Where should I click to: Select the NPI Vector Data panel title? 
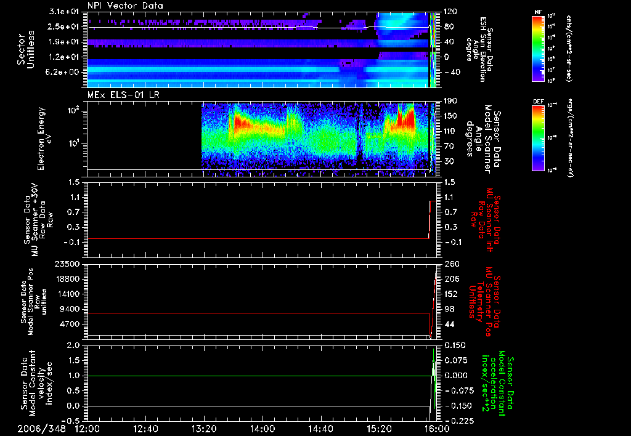126,6
